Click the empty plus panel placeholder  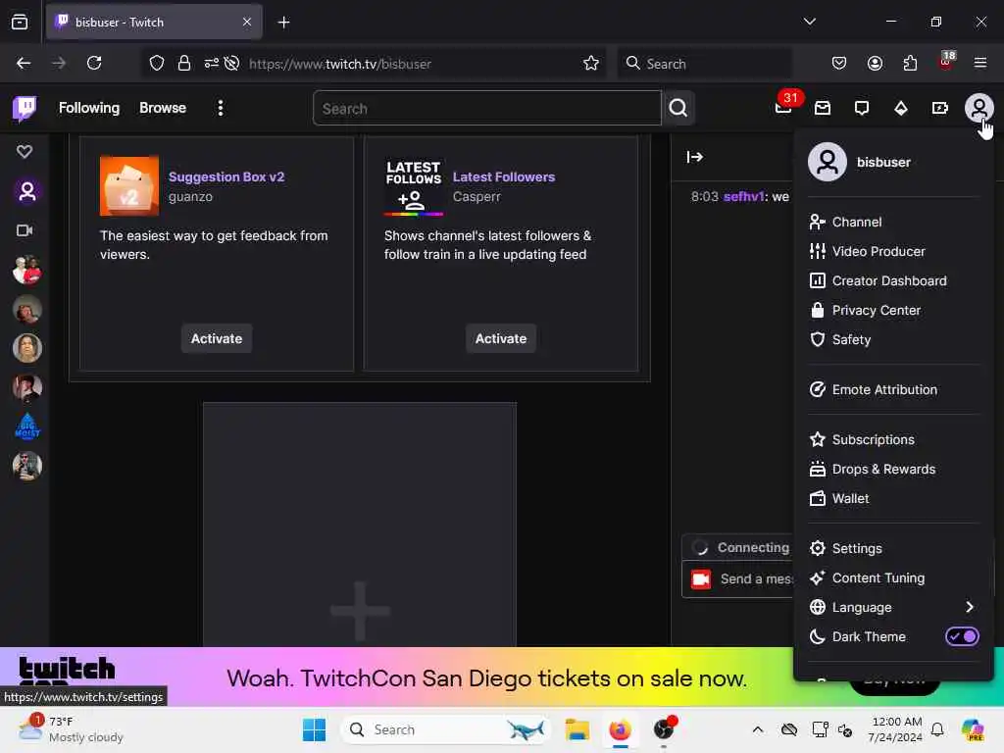(x=359, y=525)
